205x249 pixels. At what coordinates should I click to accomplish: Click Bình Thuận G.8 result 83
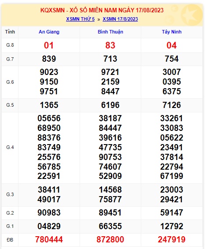110,45
